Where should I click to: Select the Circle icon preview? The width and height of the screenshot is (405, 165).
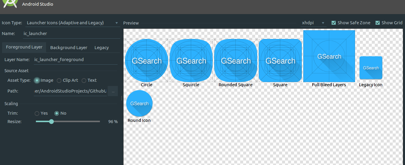(x=147, y=60)
